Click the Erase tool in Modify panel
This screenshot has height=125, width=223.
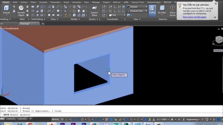[x=65, y=15]
